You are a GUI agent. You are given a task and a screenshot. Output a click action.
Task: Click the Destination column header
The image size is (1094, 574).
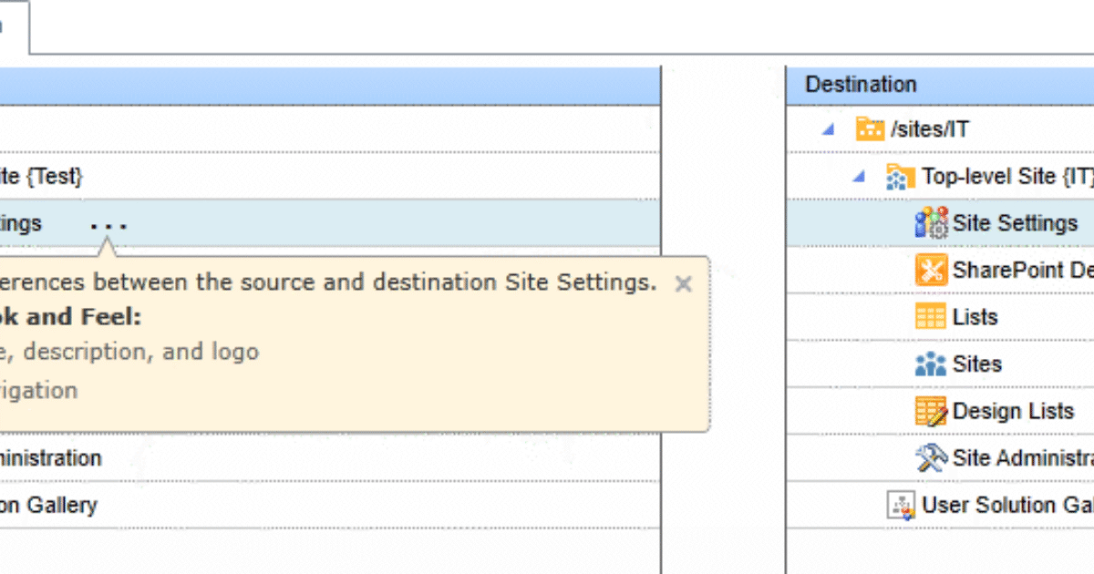pyautogui.click(x=860, y=84)
